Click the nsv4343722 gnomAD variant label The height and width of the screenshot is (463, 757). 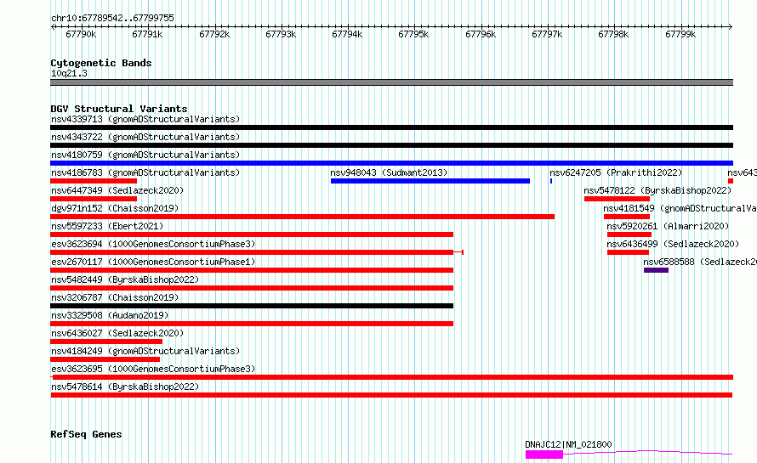[x=145, y=137]
